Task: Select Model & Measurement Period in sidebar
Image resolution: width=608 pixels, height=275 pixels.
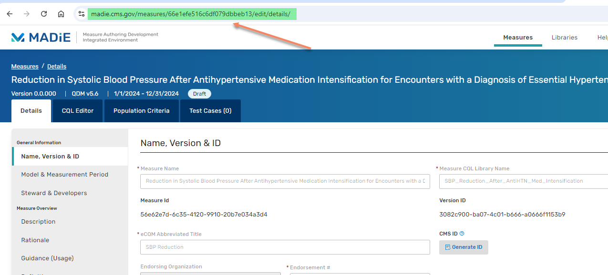Action: pyautogui.click(x=64, y=175)
